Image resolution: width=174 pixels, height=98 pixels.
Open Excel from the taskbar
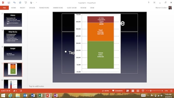[41, 96]
